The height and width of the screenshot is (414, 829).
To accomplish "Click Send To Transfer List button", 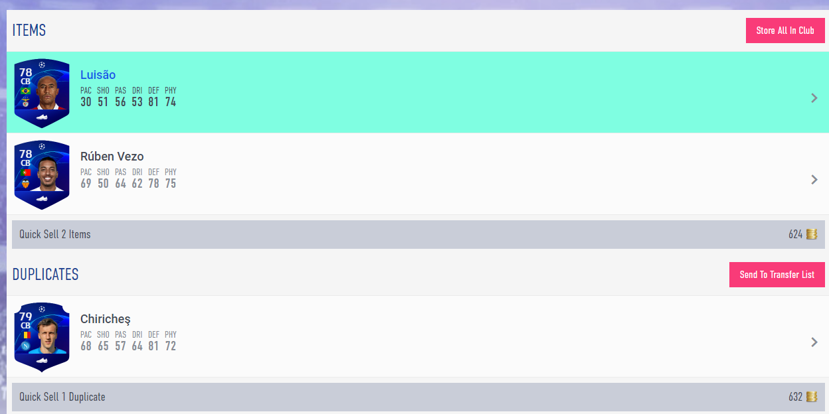I will coord(777,275).
